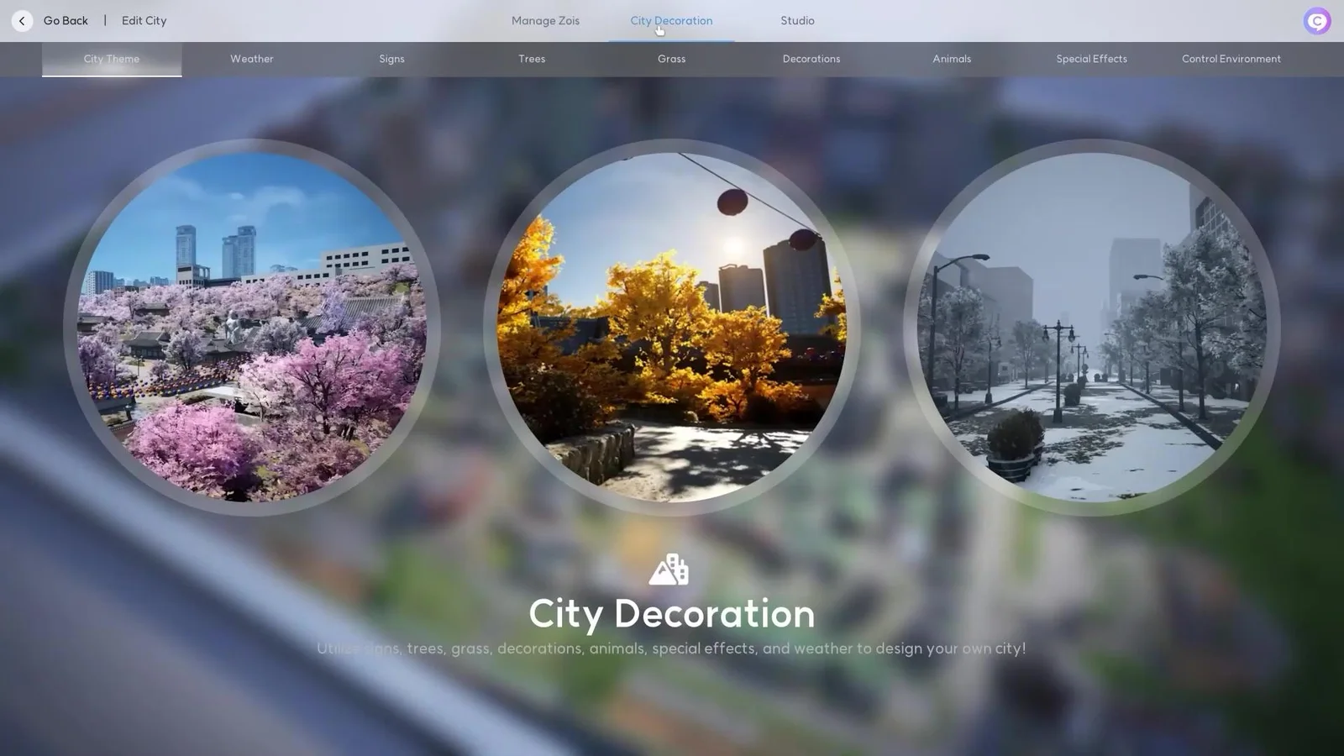Viewport: 1344px width, 756px height.
Task: Switch to the Trees category
Action: [x=531, y=59]
